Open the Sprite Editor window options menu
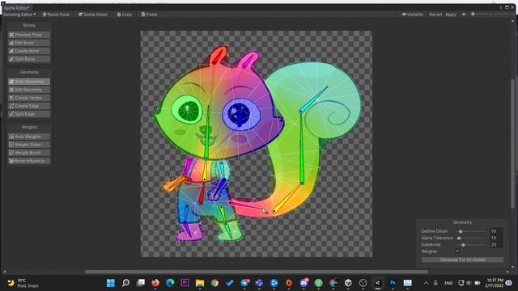Screen dimensions: 518x291 [501, 7]
